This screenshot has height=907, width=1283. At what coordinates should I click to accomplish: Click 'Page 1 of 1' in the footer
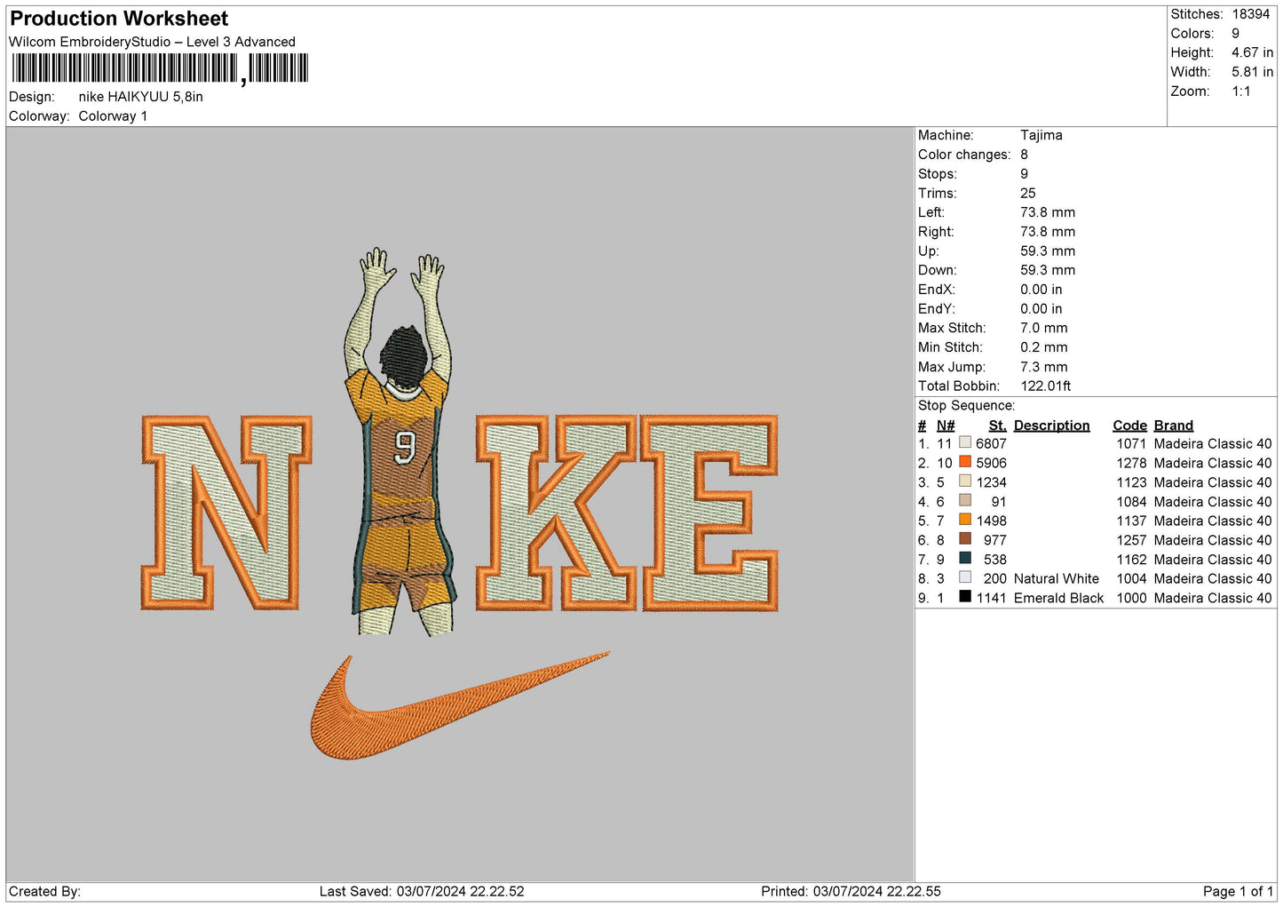click(x=1238, y=892)
